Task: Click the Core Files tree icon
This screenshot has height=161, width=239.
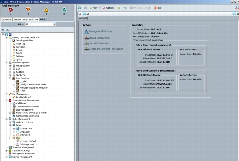Action: click(x=14, y=47)
